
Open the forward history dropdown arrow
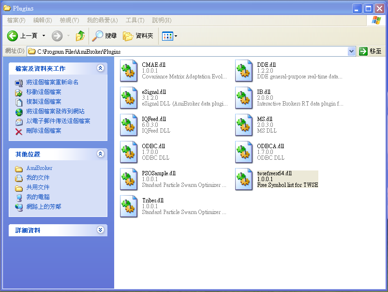[x=68, y=36]
